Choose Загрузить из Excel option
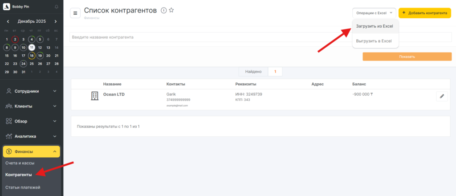Screen dimensions: 456x196 375,26
